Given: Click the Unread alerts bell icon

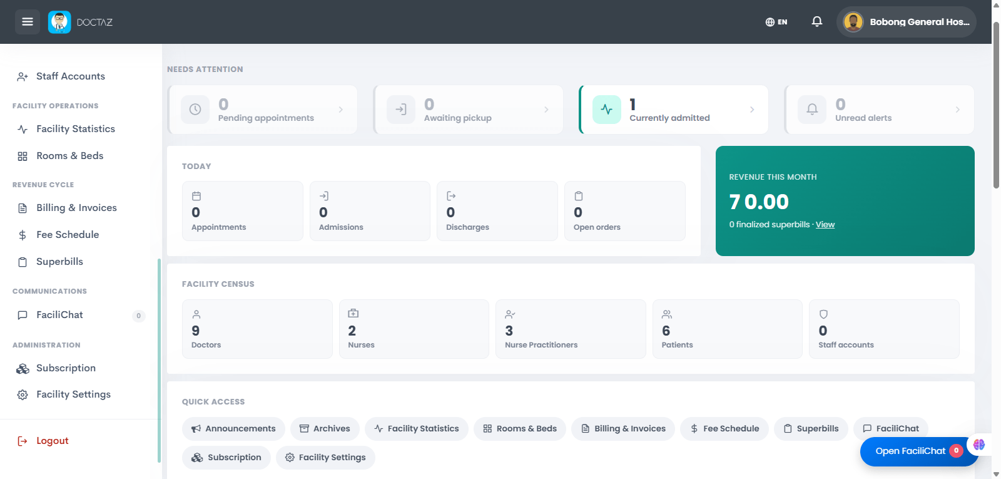Looking at the screenshot, I should (x=812, y=110).
